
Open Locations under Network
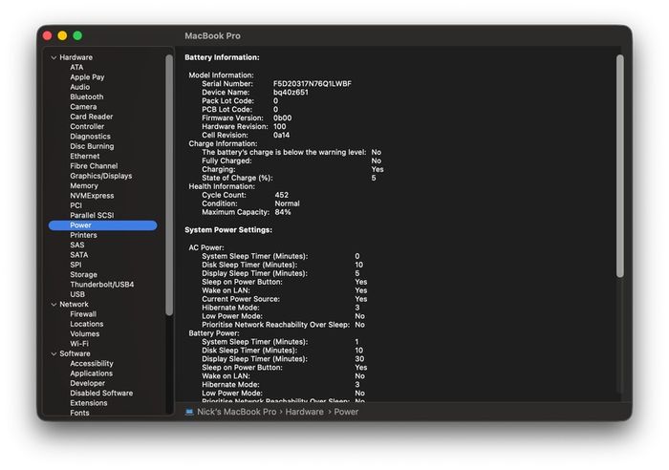click(x=87, y=324)
